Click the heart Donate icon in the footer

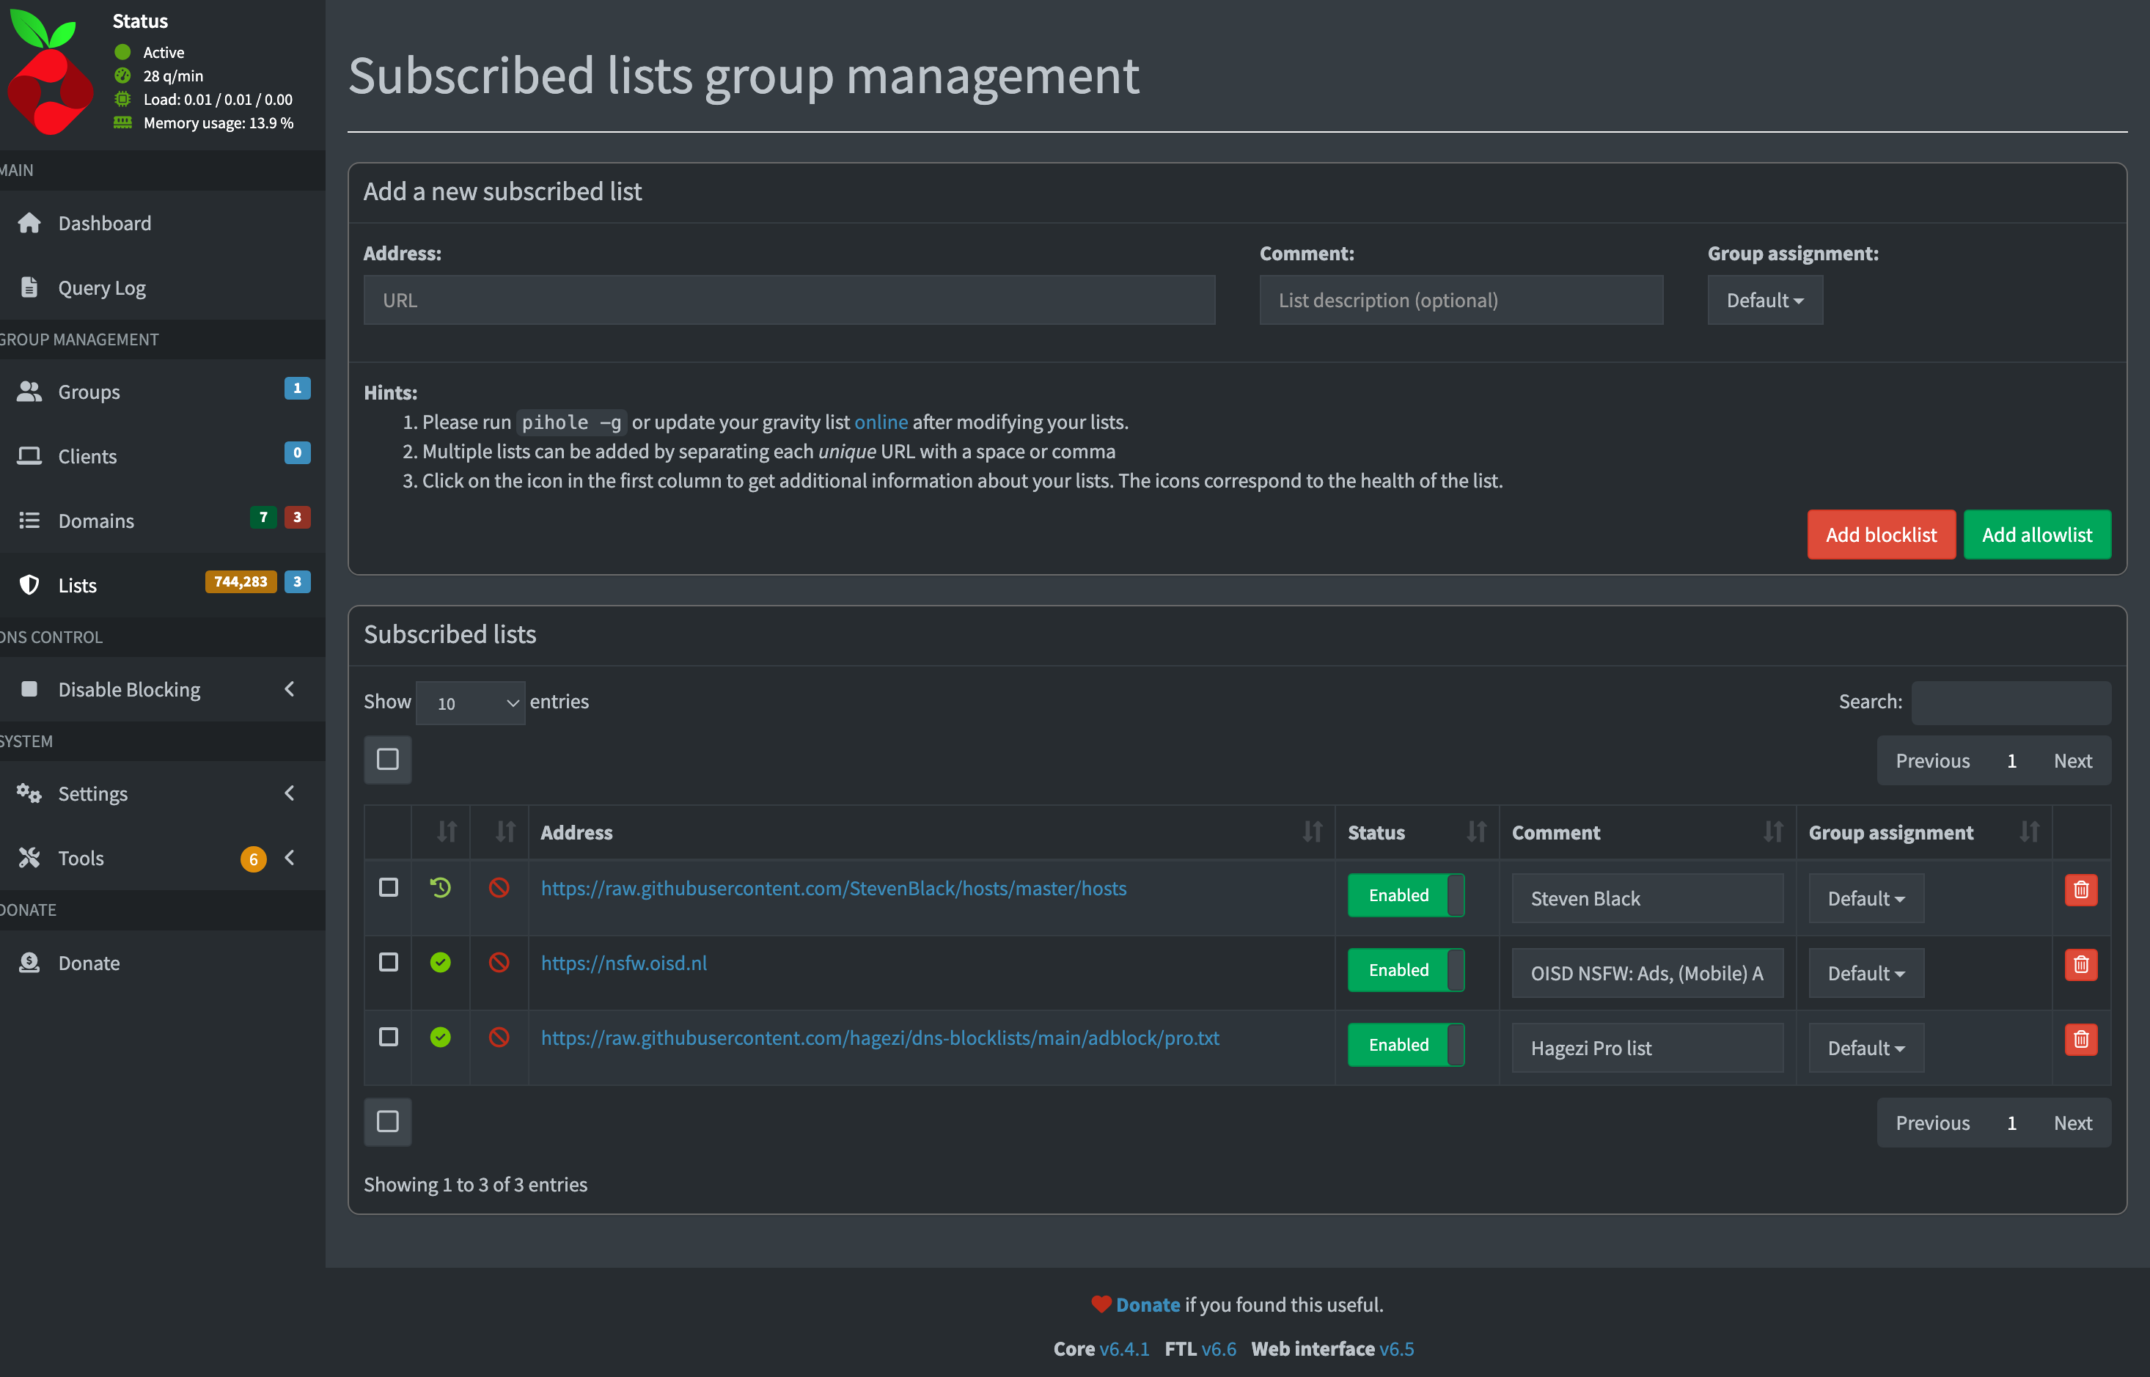tap(1101, 1304)
